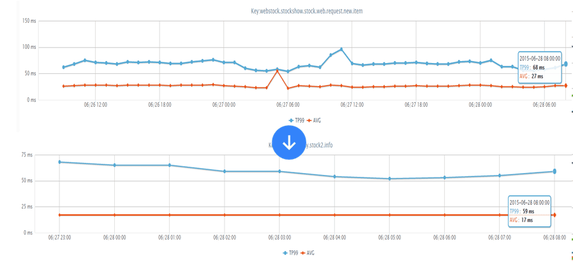Select the last TP99 point in top chart

pyautogui.click(x=565, y=64)
